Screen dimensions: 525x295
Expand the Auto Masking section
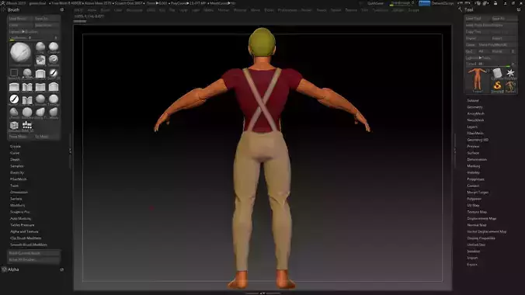pos(20,219)
